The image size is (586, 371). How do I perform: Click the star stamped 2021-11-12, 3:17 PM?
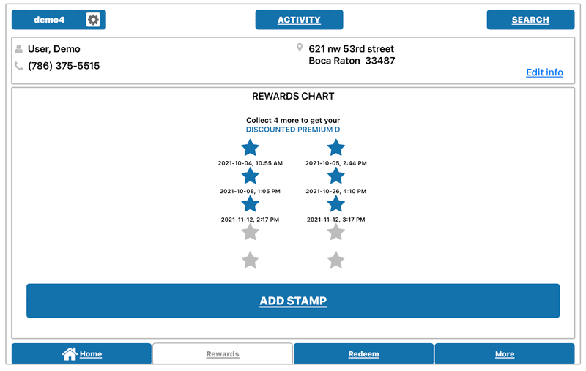(x=335, y=204)
